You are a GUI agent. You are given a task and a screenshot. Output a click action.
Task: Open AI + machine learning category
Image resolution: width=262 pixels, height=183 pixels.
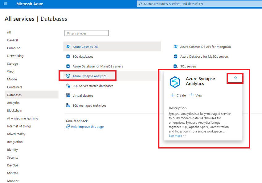[23, 118]
